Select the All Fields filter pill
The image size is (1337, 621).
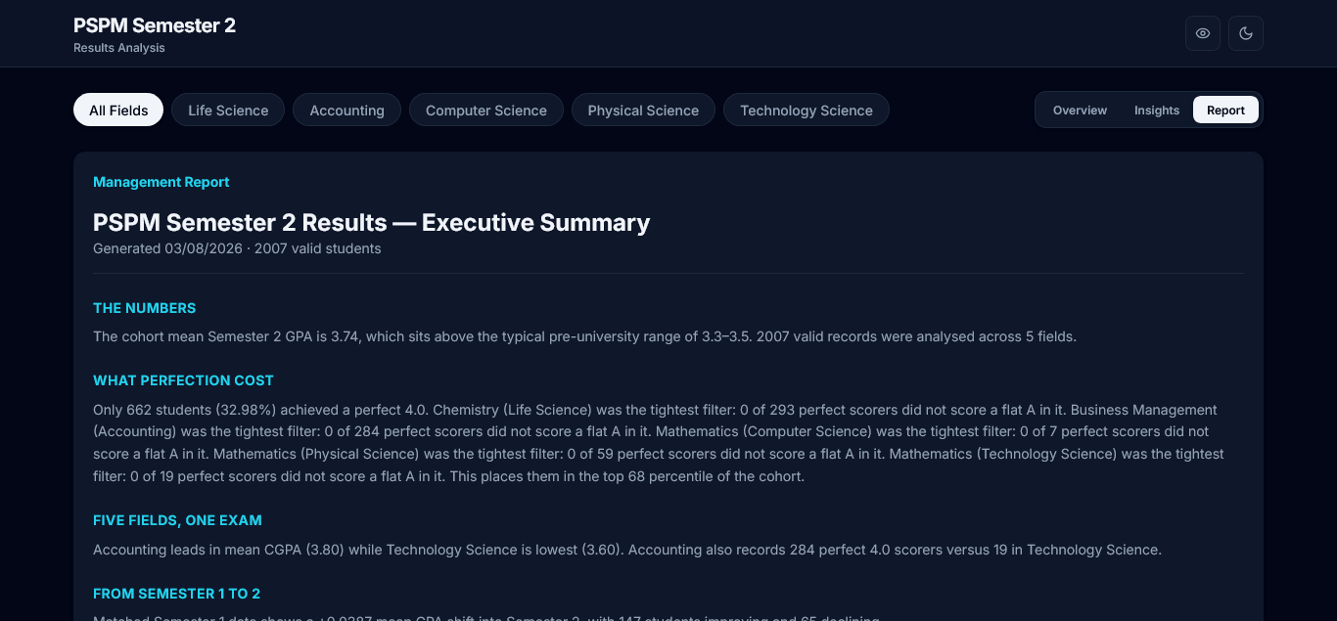118,111
